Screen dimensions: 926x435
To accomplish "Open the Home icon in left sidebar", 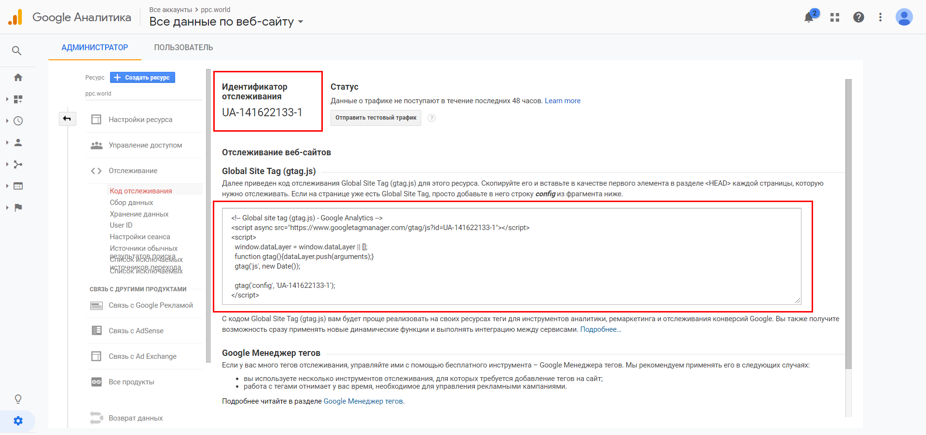I will [x=18, y=78].
